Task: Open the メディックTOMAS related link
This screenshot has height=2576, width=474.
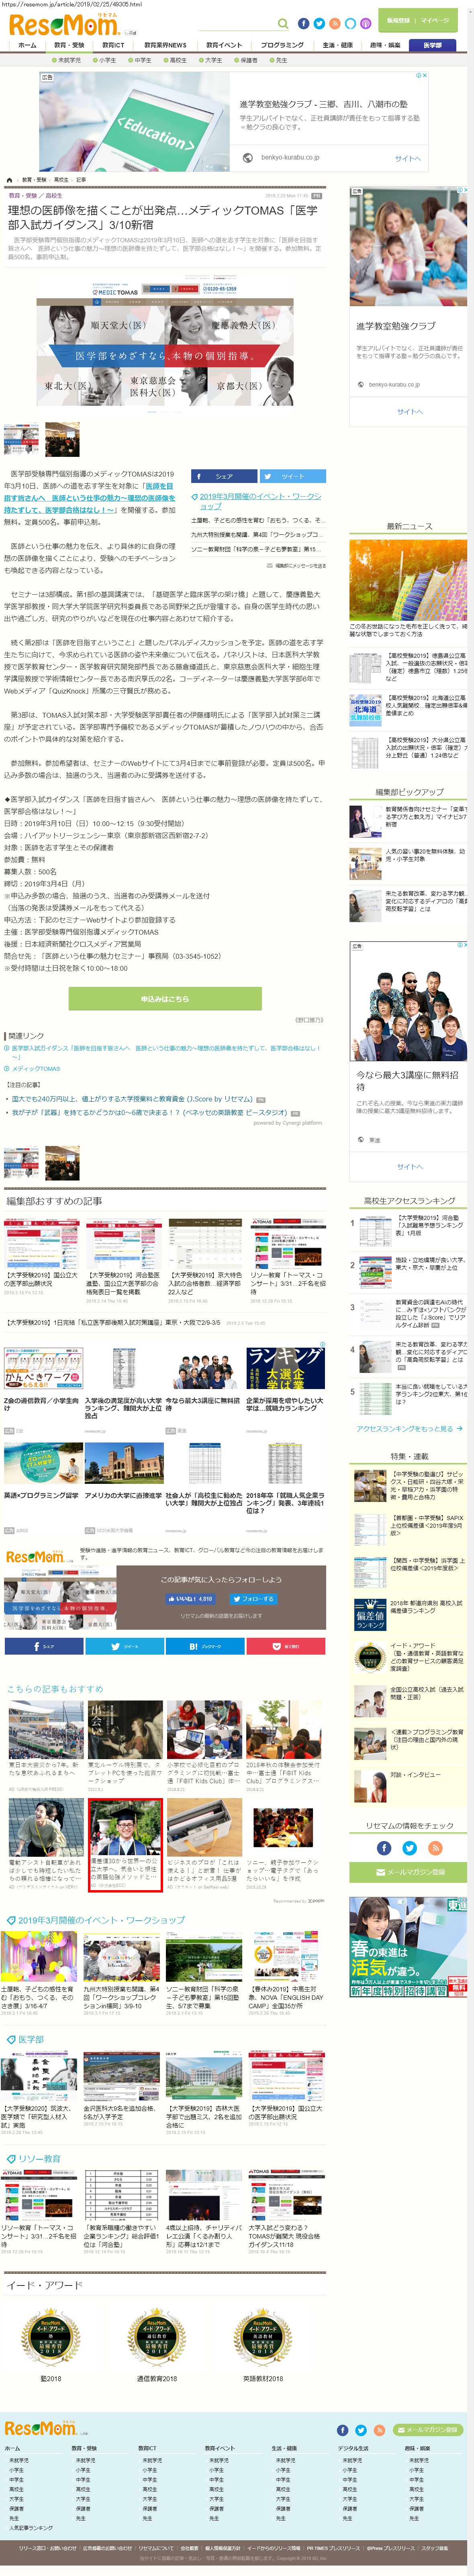Action: [37, 1068]
